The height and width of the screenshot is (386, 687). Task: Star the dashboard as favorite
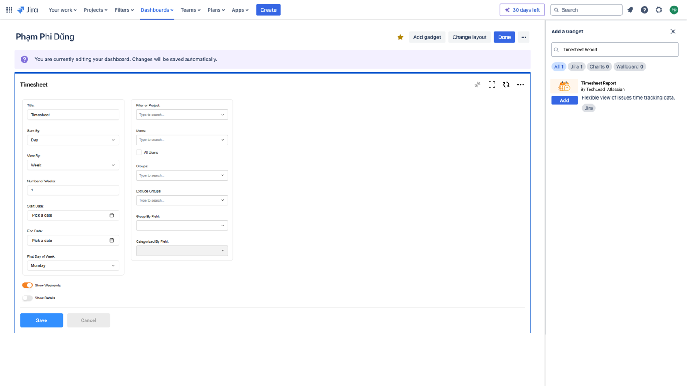[400, 37]
